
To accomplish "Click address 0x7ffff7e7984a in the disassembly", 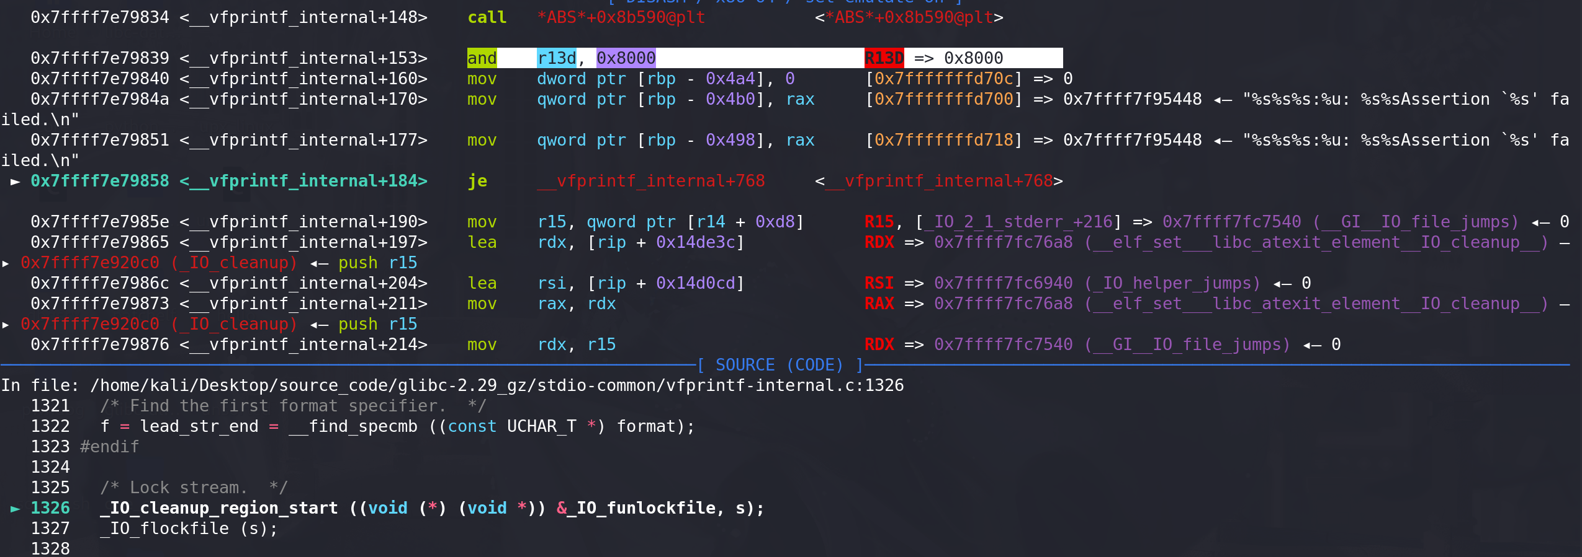I will pyautogui.click(x=100, y=99).
